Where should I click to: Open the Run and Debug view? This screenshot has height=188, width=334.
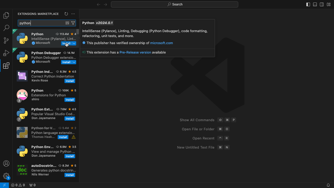coord(6,53)
